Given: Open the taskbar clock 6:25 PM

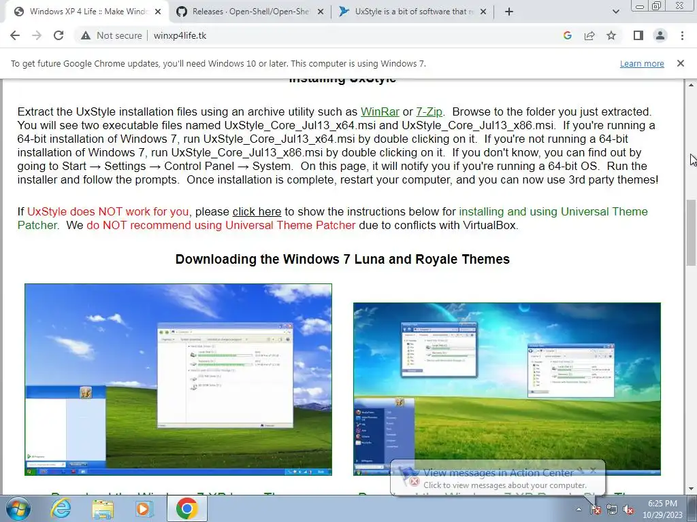Looking at the screenshot, I should coord(662,509).
